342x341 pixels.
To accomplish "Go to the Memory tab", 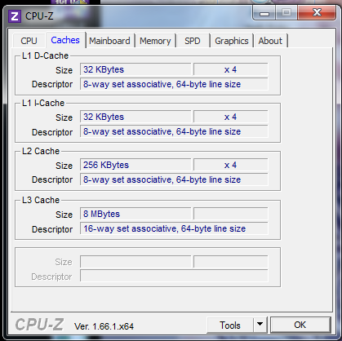I will point(155,41).
